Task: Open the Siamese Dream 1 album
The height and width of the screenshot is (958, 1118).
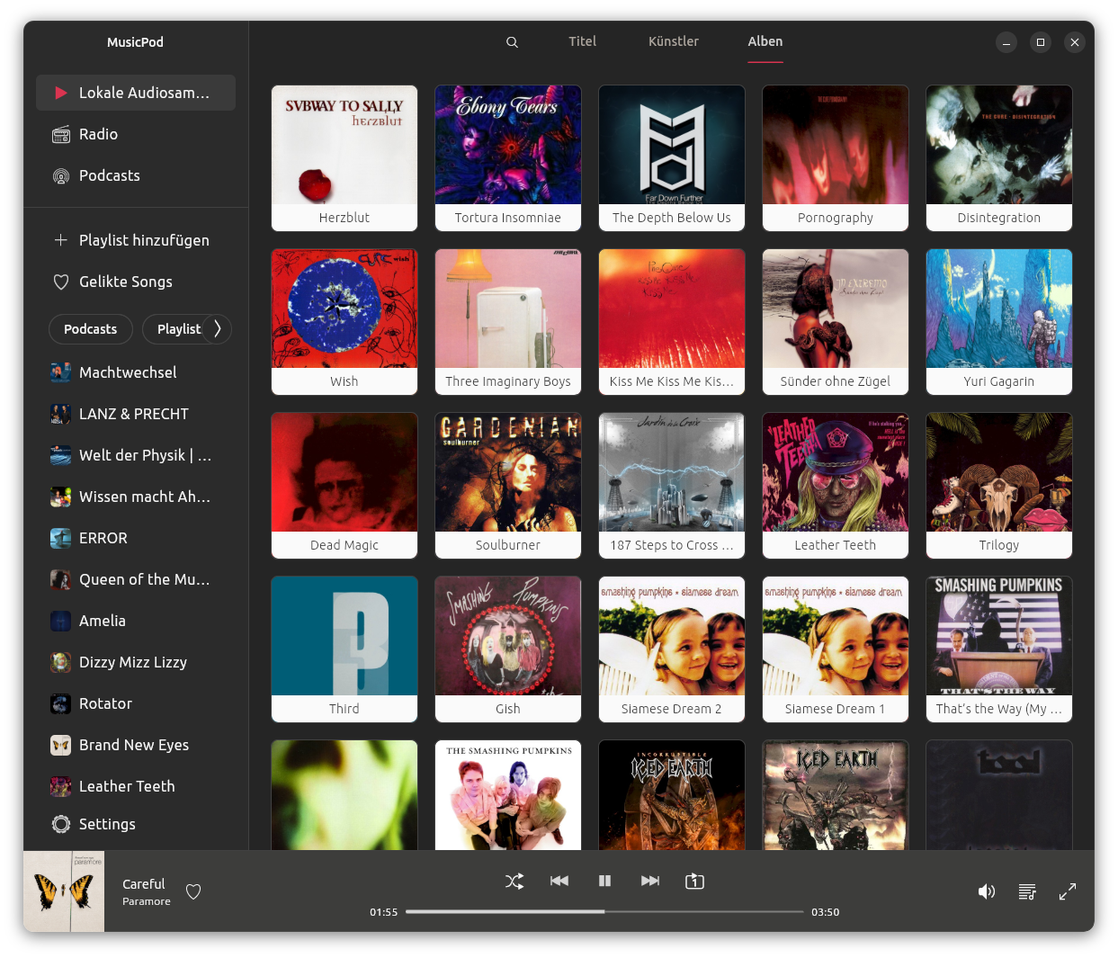Action: tap(836, 649)
